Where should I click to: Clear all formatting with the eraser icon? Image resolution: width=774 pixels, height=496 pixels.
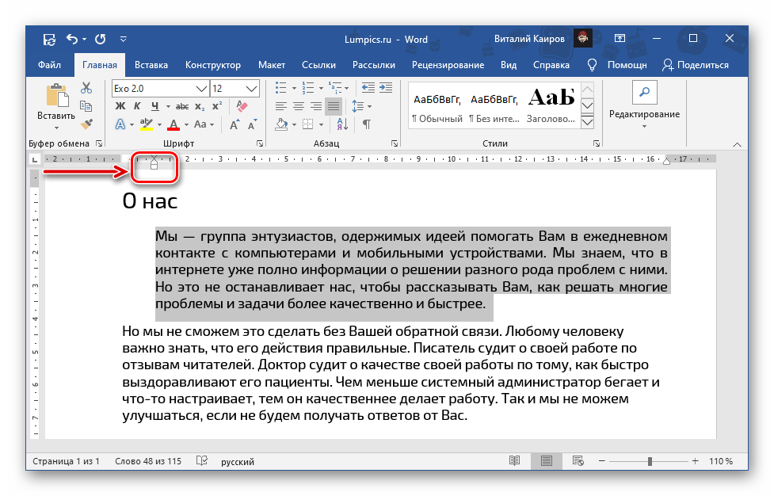(x=243, y=106)
